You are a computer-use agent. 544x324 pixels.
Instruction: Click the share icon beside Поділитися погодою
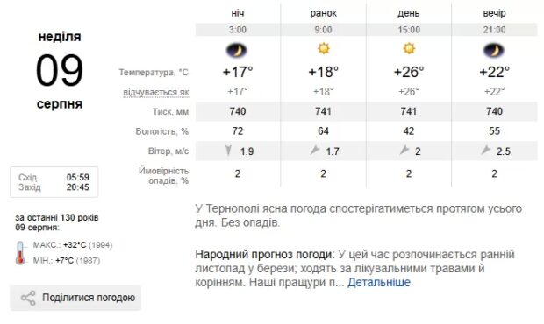28,298
